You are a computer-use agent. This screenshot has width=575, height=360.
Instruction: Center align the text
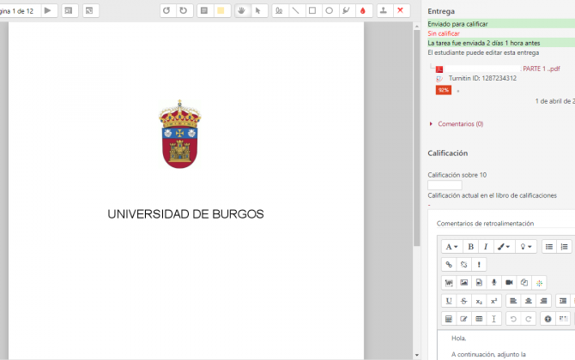529,301
